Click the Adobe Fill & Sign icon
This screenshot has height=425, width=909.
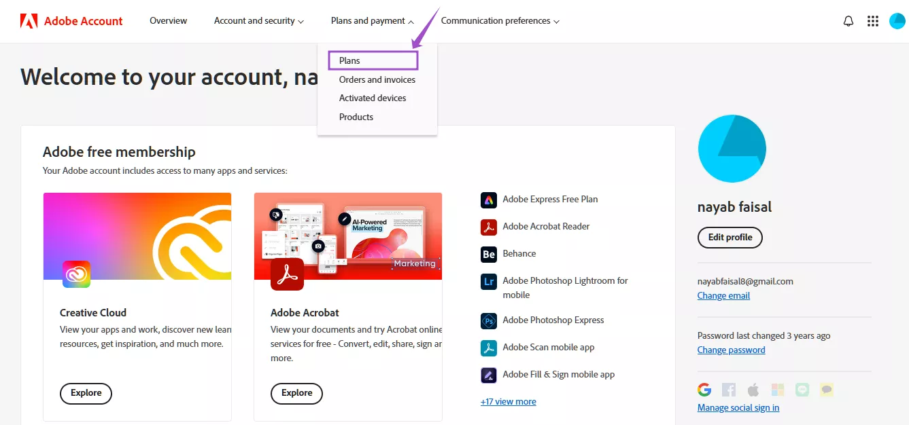tap(489, 374)
